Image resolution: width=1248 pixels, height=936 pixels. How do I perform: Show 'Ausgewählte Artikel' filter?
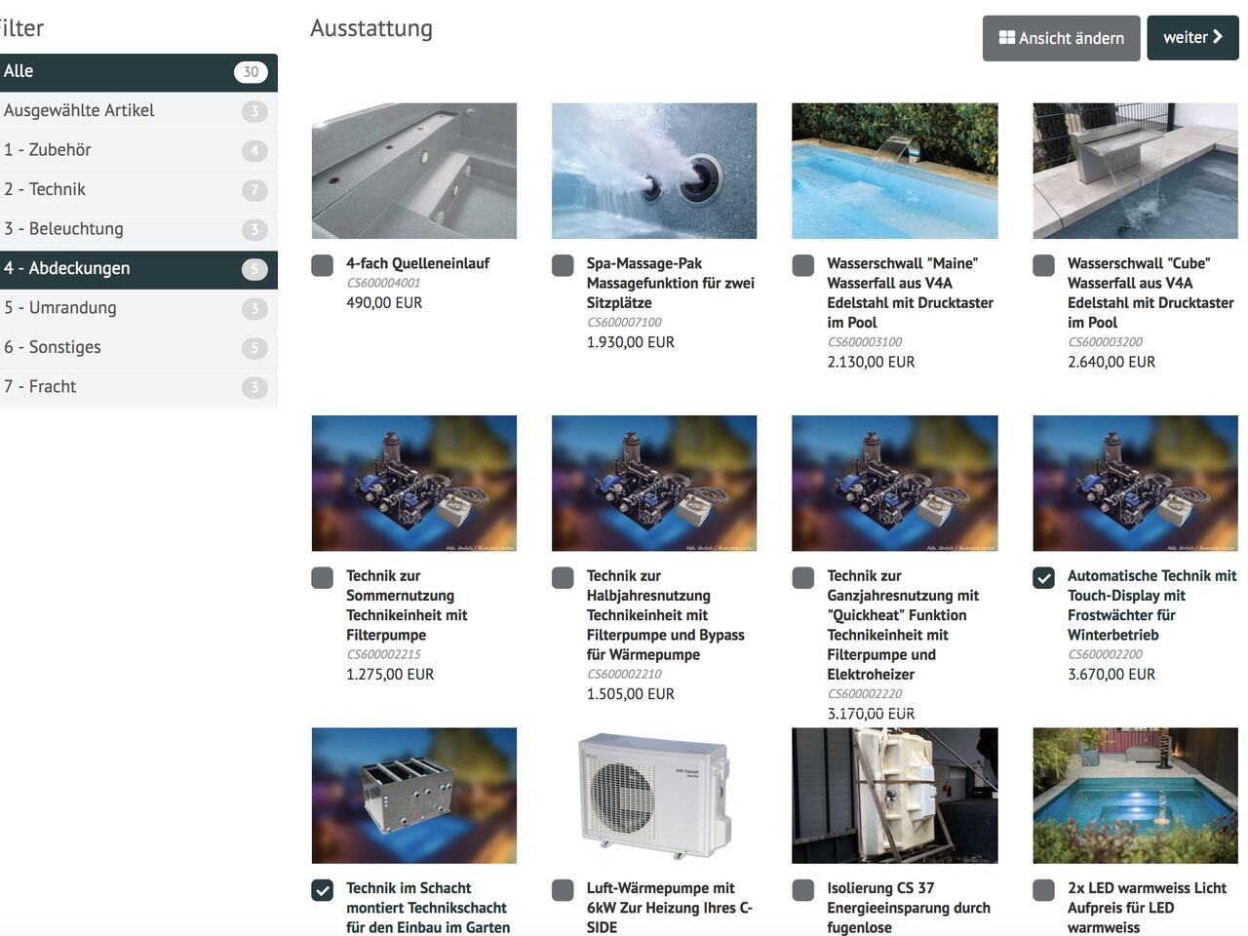point(138,111)
